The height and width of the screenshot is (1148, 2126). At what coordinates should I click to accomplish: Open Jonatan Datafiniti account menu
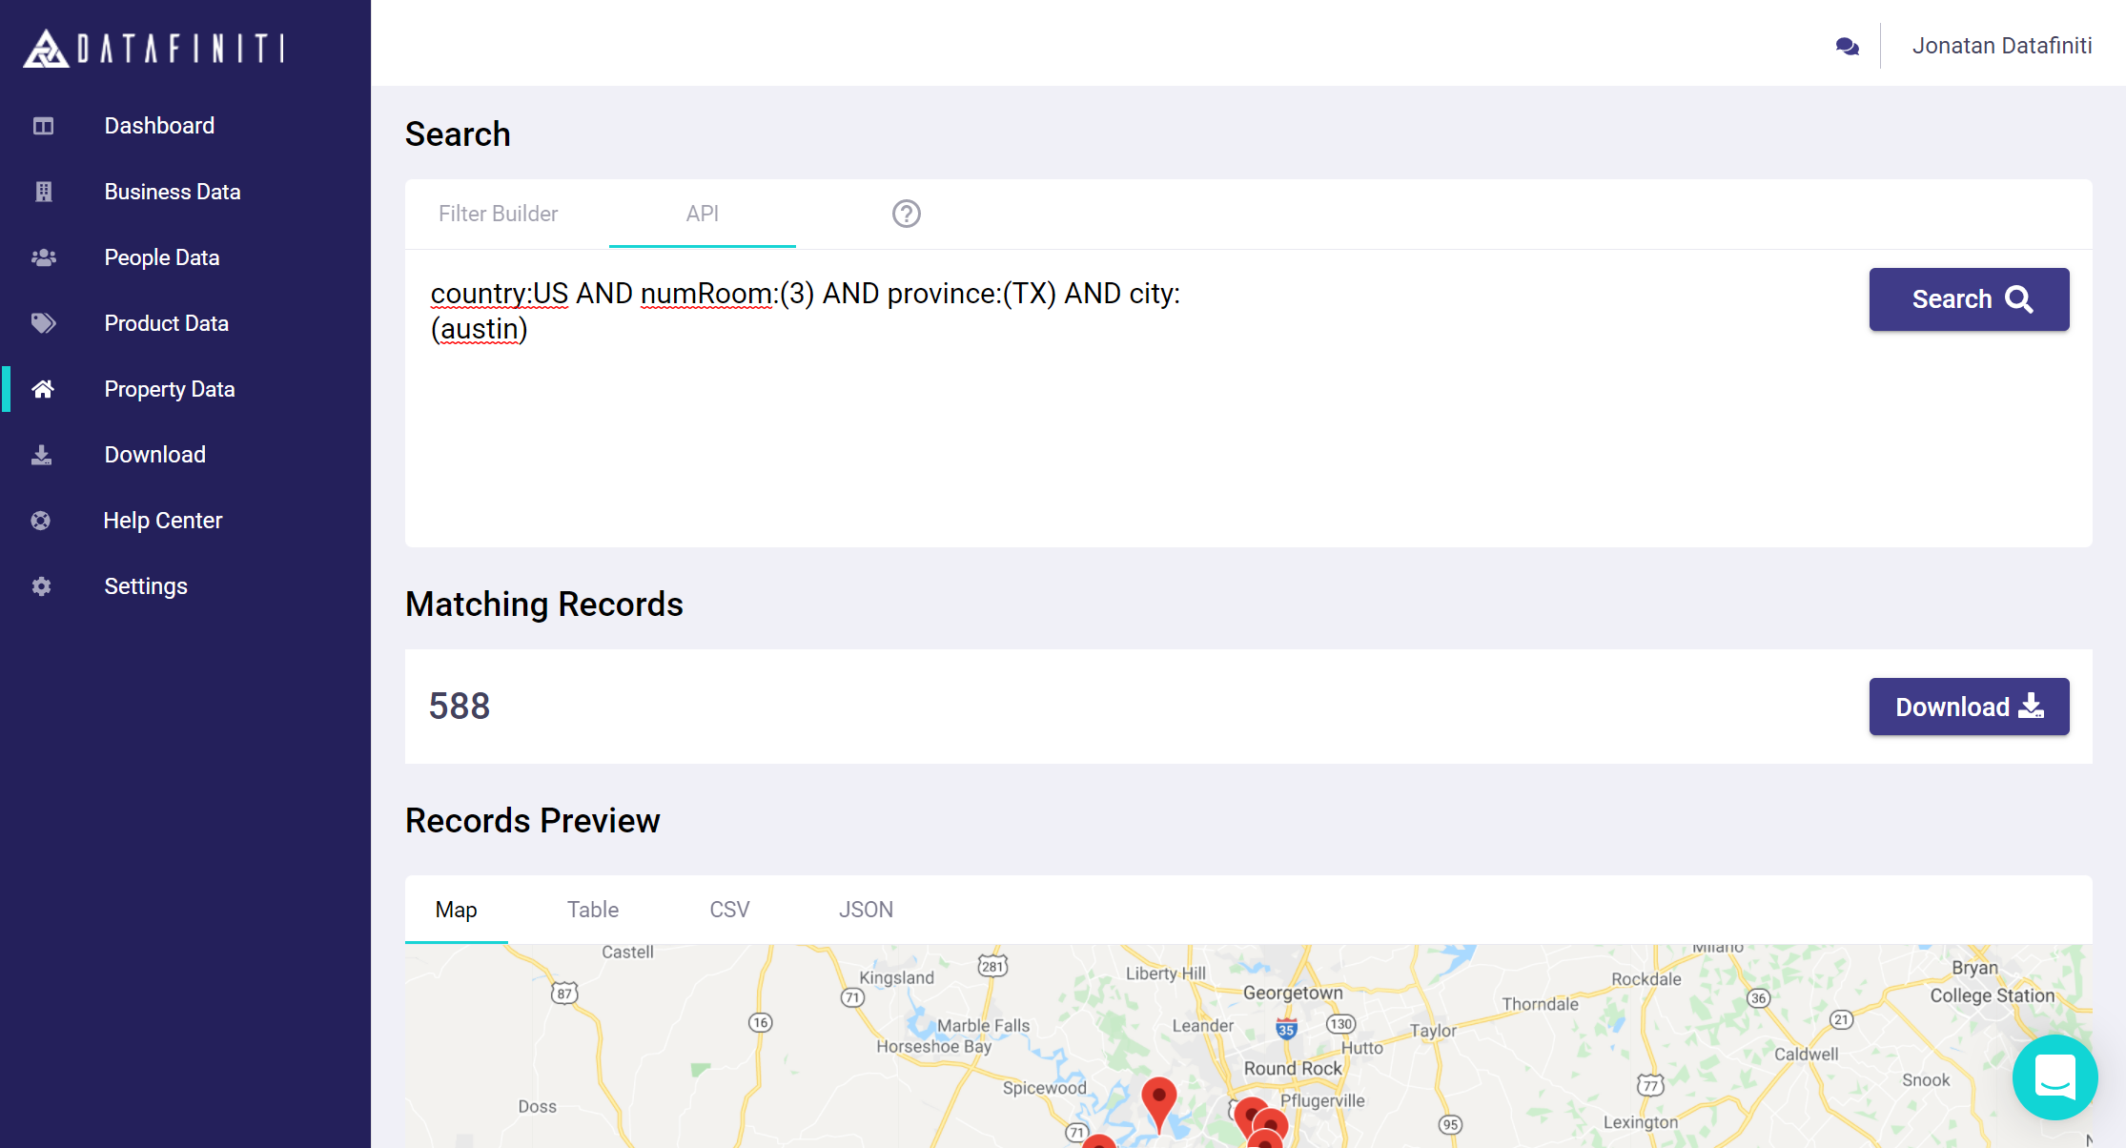click(x=2001, y=46)
